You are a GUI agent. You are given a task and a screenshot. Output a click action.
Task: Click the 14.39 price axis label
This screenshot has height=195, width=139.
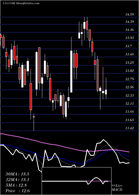coord(130,22)
